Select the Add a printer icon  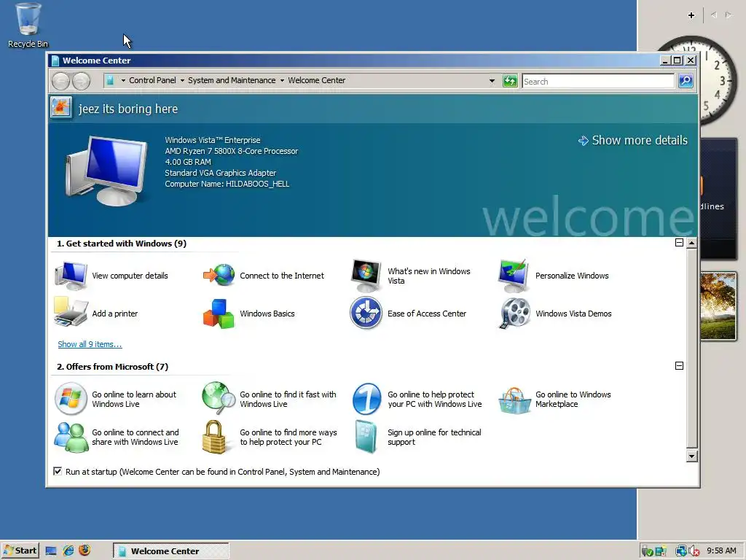pyautogui.click(x=71, y=312)
